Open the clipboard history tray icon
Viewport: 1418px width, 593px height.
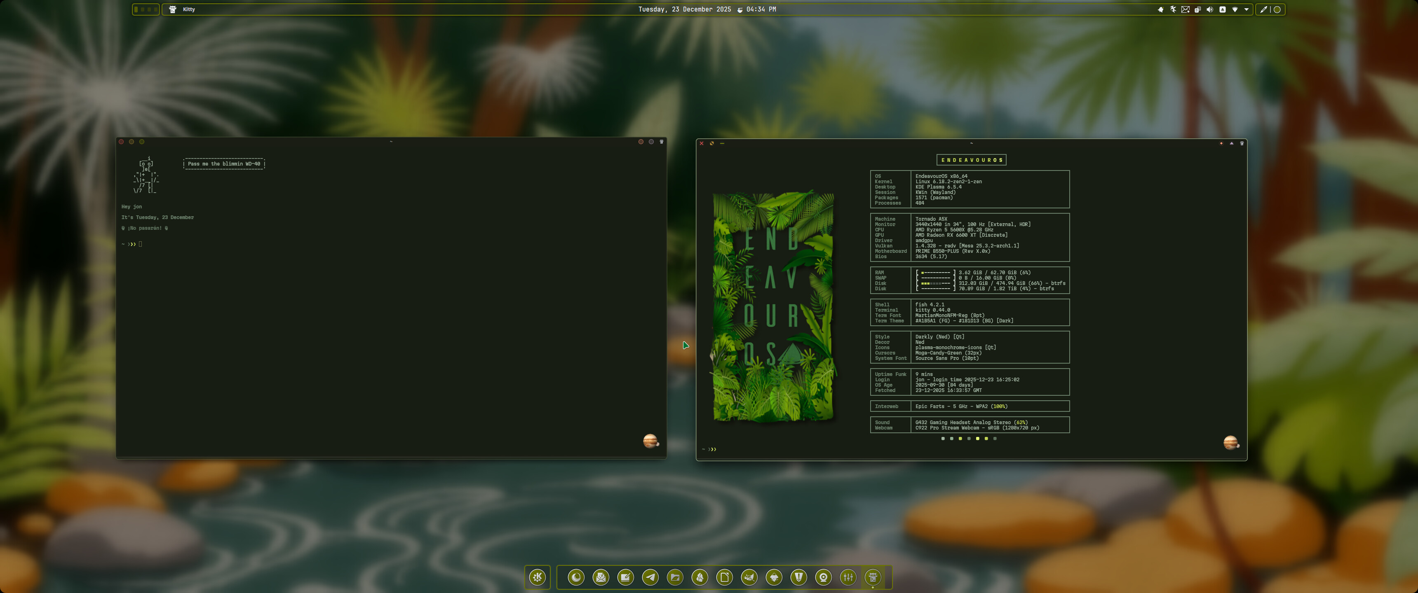tap(1197, 9)
